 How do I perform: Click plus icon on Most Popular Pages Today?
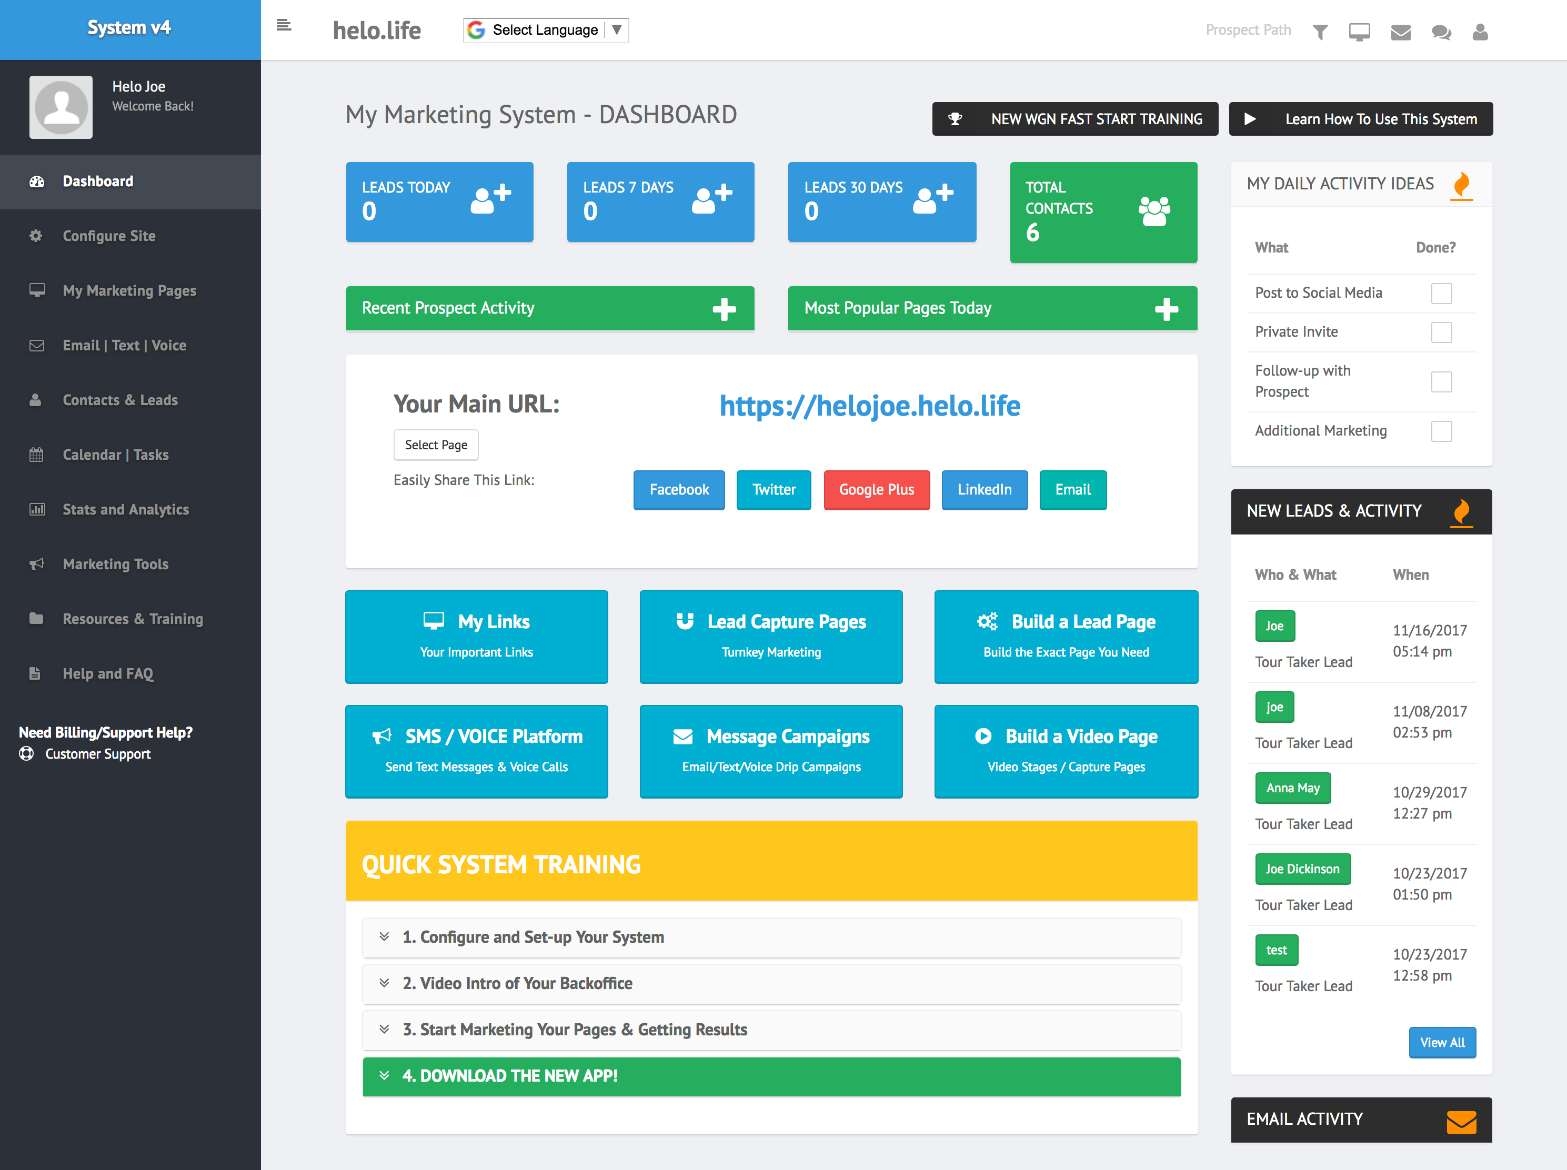tap(1166, 309)
